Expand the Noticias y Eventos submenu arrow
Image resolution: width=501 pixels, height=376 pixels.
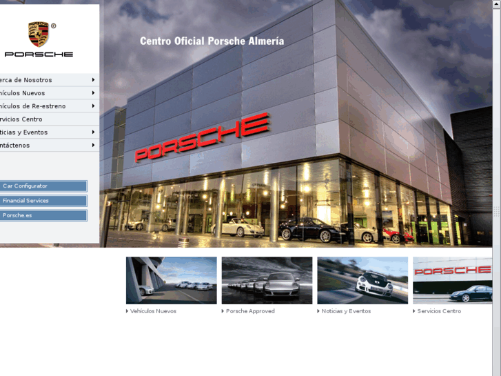(93, 132)
